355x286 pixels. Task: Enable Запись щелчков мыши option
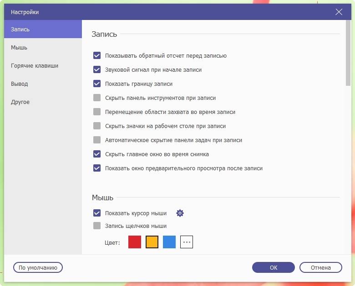pyautogui.click(x=97, y=226)
